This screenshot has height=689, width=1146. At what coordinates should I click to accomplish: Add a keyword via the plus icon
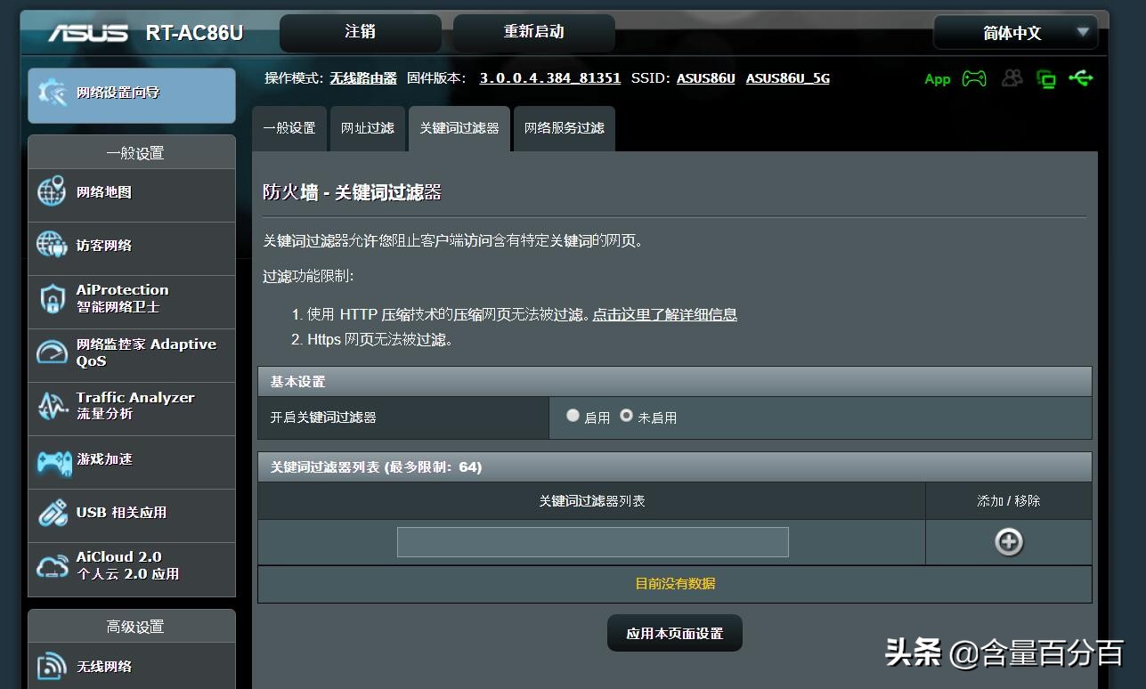pos(1009,541)
